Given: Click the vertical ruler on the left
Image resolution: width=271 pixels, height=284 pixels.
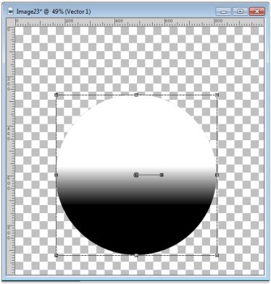Looking at the screenshot, I should 11,150.
